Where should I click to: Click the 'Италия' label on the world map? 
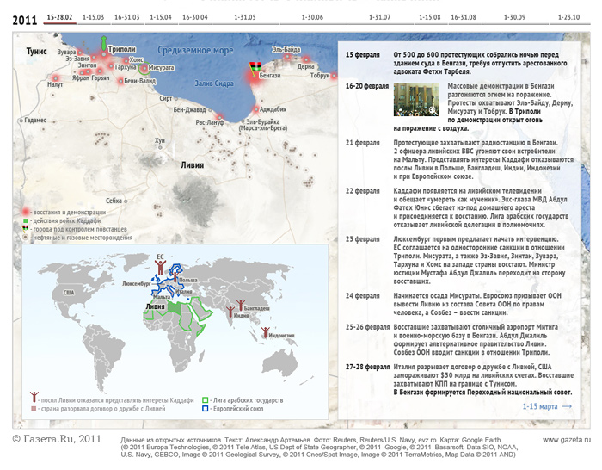(183, 292)
